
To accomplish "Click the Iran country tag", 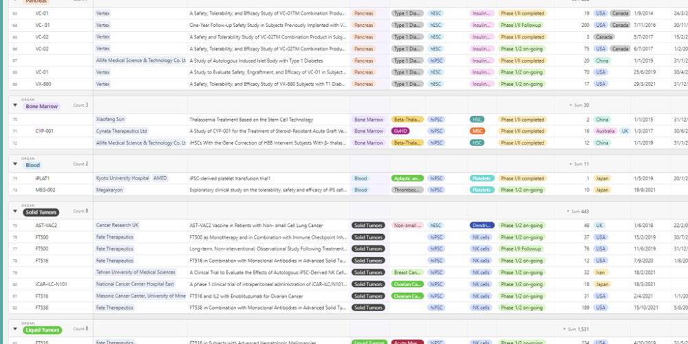I will pos(601,272).
